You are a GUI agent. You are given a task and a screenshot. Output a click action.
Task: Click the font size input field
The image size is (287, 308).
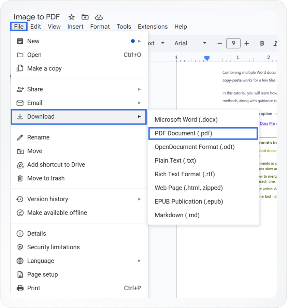click(233, 43)
